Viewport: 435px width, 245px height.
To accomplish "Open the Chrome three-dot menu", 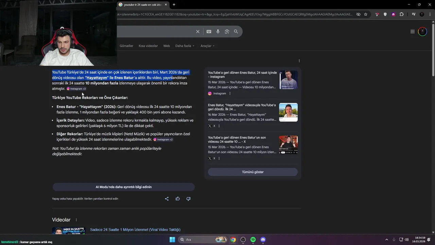I will click(x=430, y=14).
